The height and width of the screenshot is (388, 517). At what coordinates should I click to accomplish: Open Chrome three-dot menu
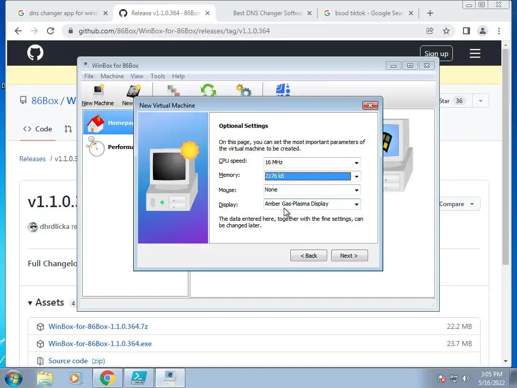[x=499, y=31]
